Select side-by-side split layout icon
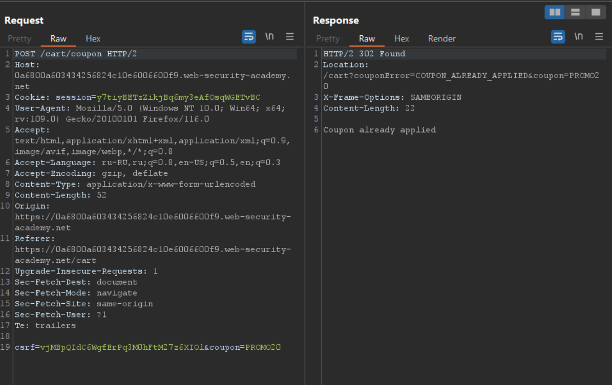612x385 pixels. tap(555, 12)
